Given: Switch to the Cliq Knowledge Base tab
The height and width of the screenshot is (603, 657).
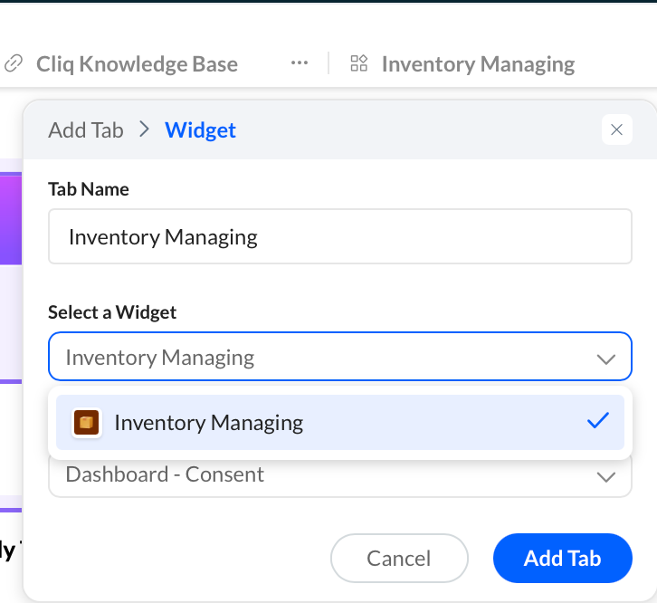Looking at the screenshot, I should (137, 64).
